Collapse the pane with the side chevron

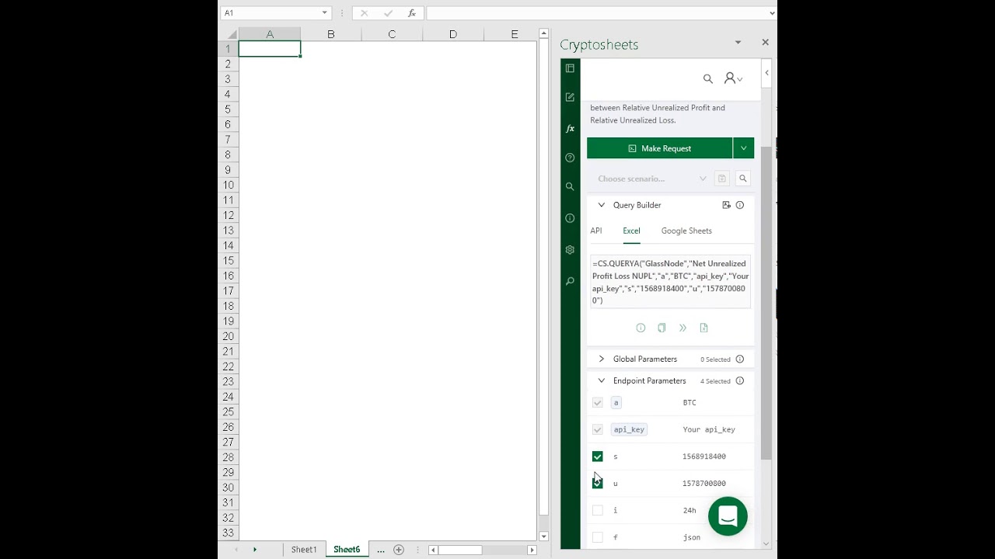point(766,73)
